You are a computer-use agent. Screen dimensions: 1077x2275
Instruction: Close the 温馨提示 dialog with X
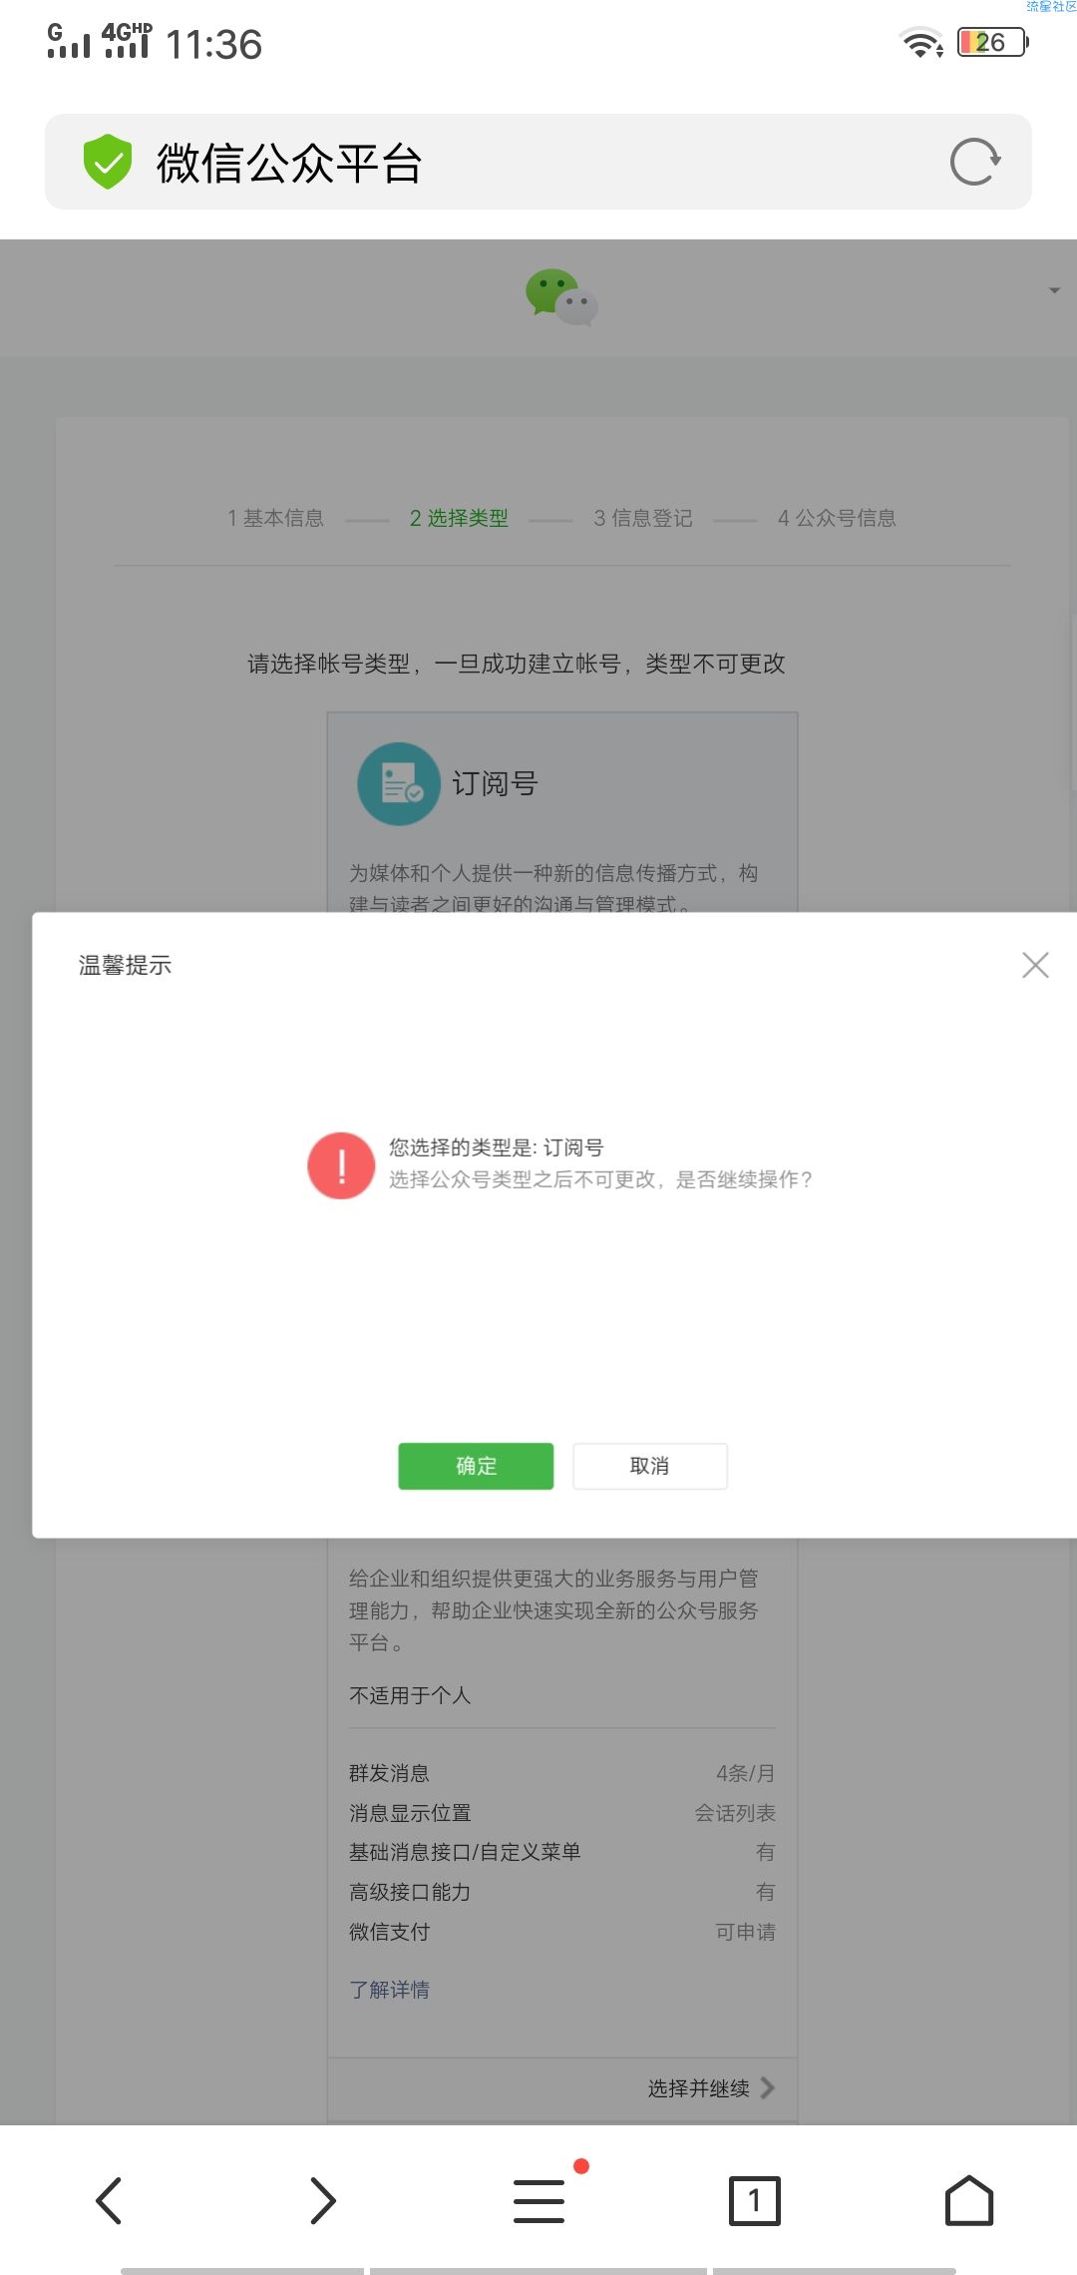coord(1035,965)
